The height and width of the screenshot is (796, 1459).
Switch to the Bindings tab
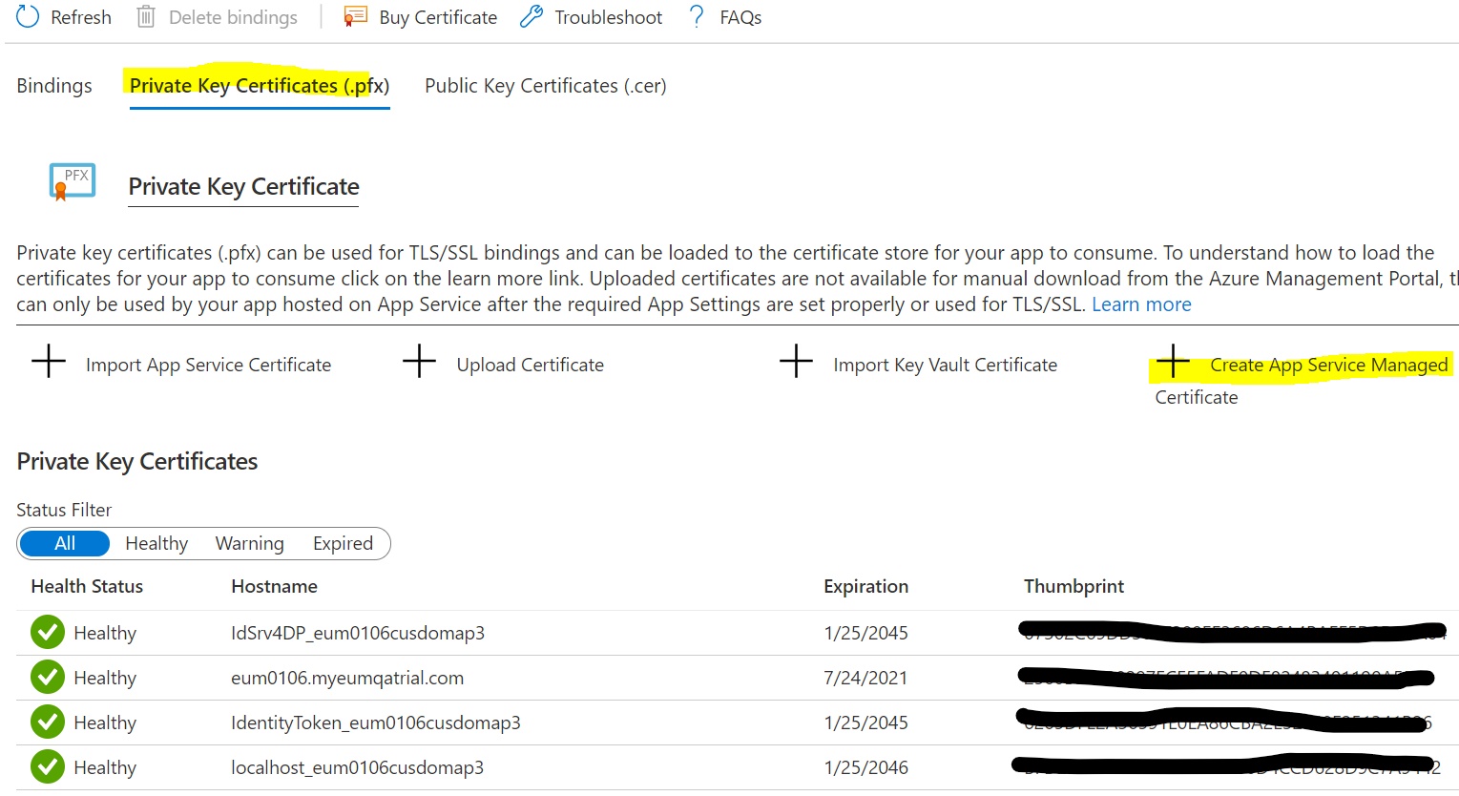54,86
